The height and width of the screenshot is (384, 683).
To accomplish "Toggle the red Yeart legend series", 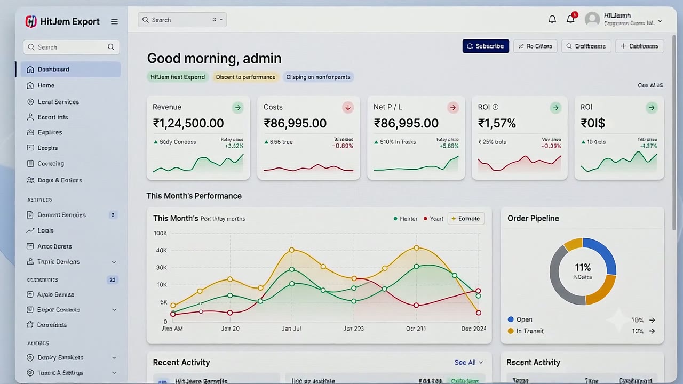I will (433, 219).
